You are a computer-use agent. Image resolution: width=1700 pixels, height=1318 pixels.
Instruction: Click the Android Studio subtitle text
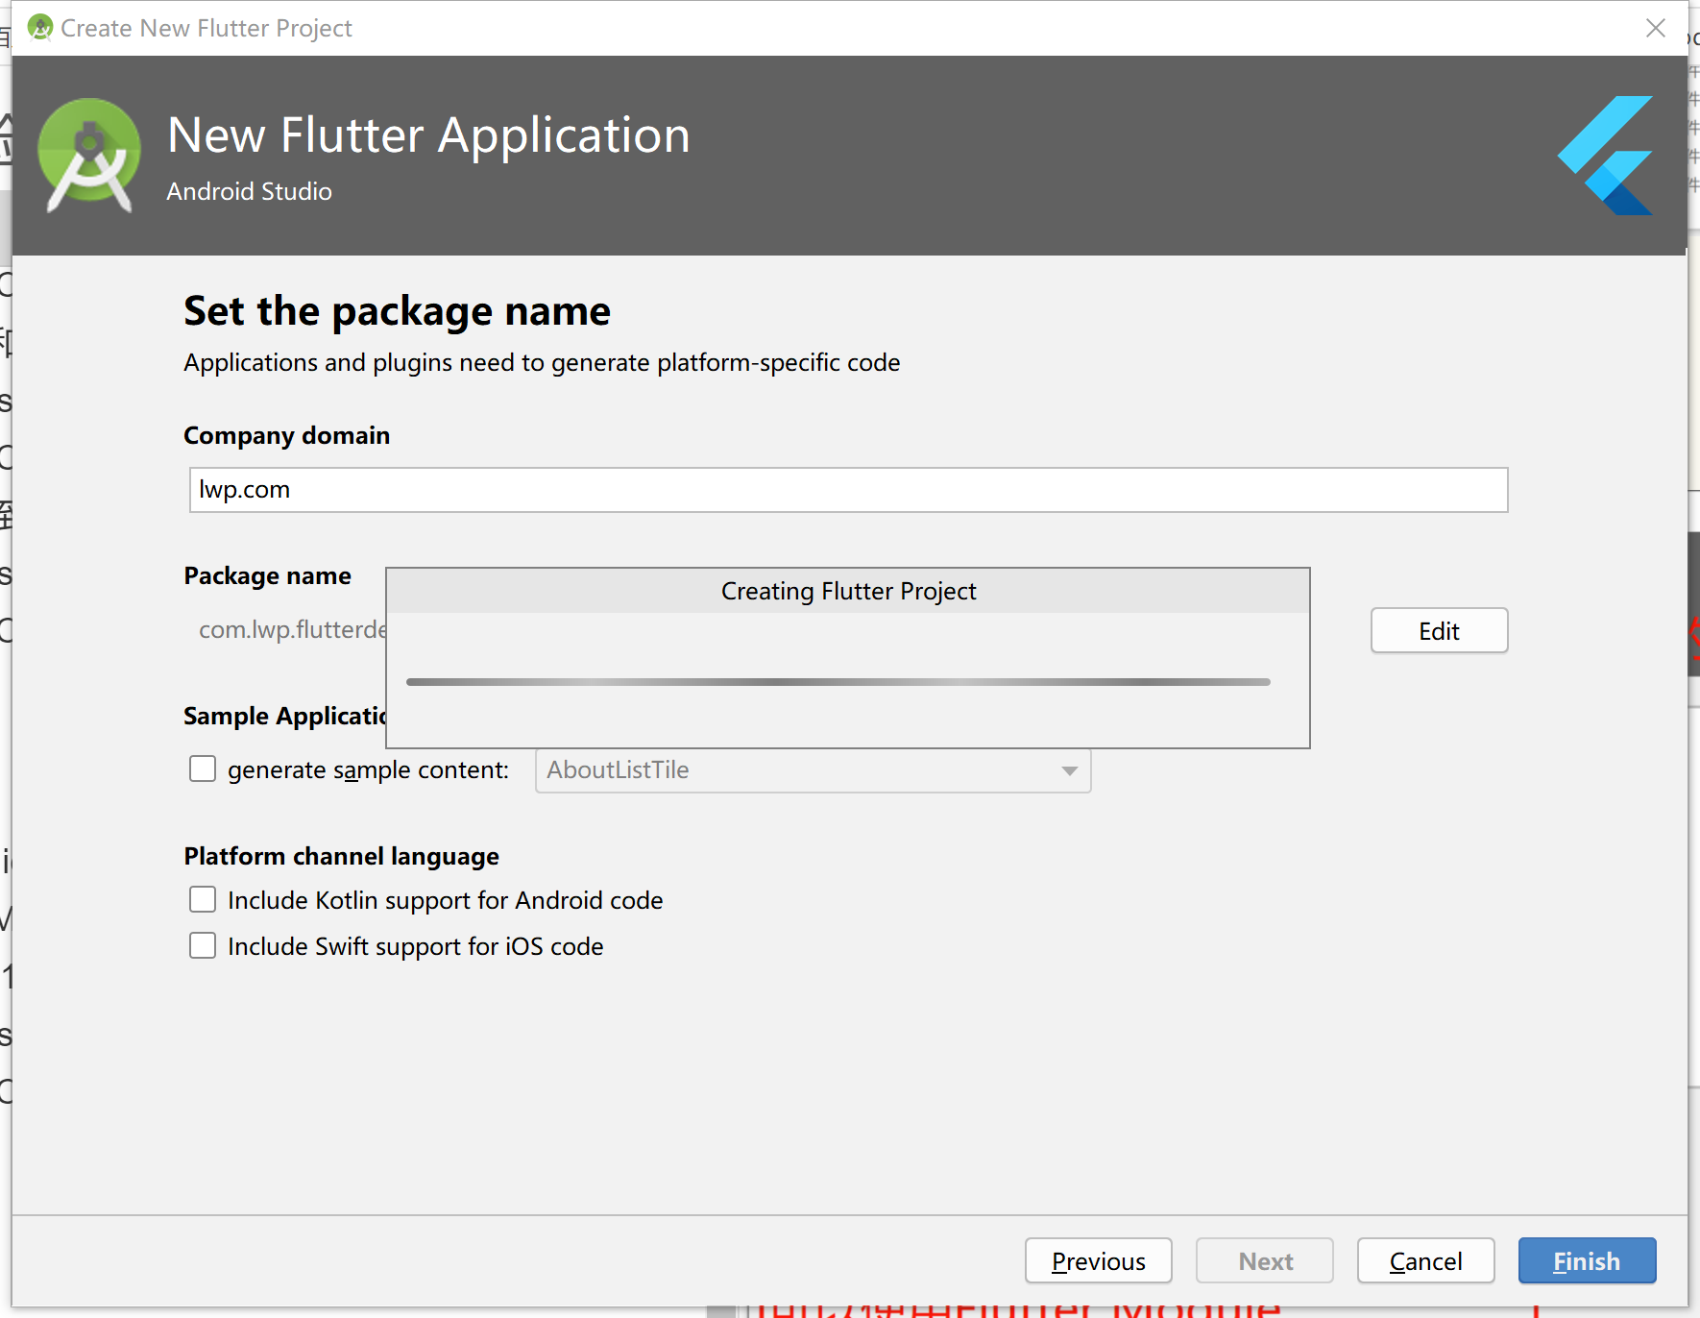(x=249, y=191)
